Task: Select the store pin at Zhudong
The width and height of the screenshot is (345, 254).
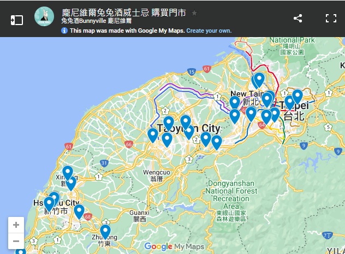Action: coord(105,231)
